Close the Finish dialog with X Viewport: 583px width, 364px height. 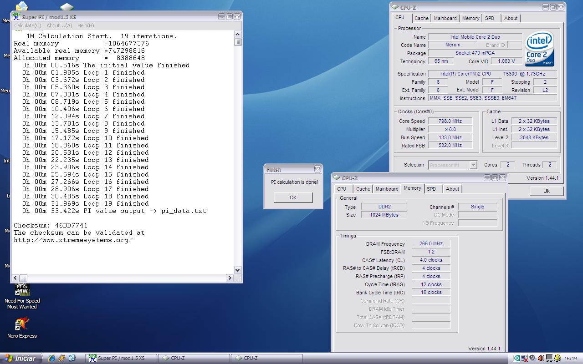(x=317, y=169)
